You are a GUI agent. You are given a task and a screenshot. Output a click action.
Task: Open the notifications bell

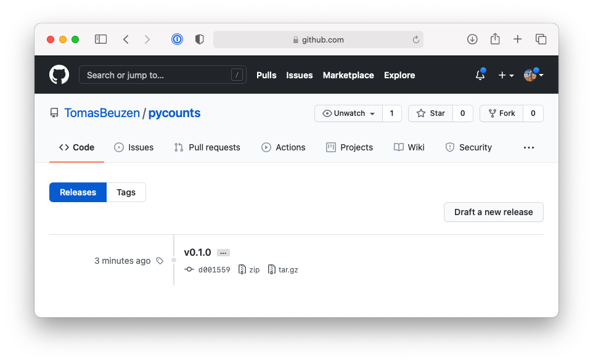480,75
